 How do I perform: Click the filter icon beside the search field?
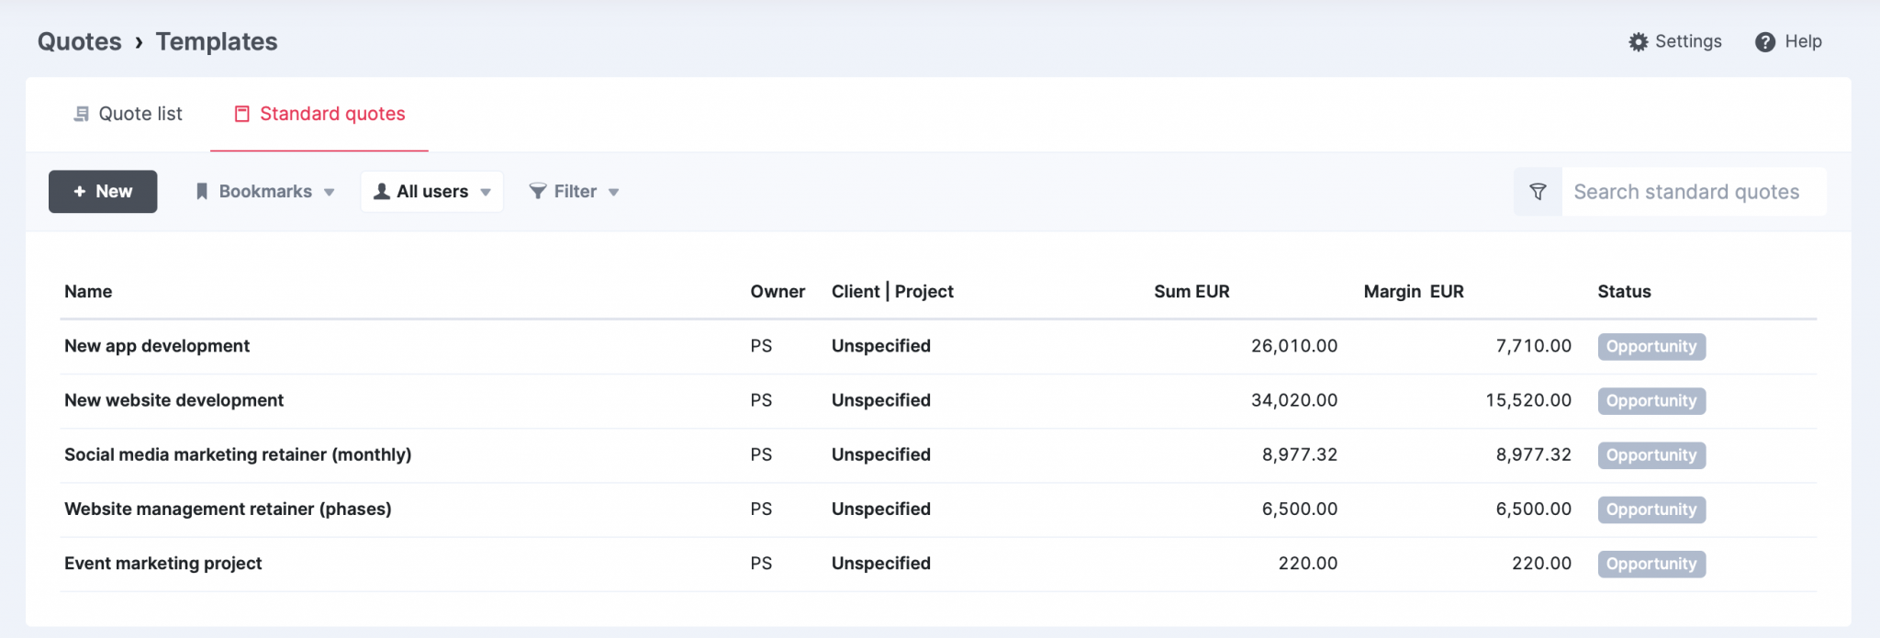point(1537,191)
